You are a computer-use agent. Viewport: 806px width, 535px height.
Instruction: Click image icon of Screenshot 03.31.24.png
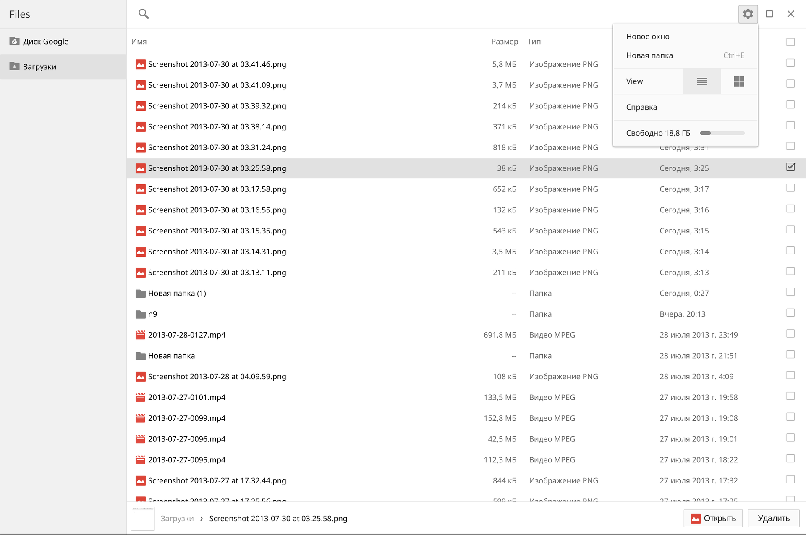pos(141,147)
